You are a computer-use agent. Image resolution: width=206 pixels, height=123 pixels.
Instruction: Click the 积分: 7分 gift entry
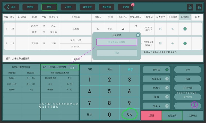[x=31, y=78]
